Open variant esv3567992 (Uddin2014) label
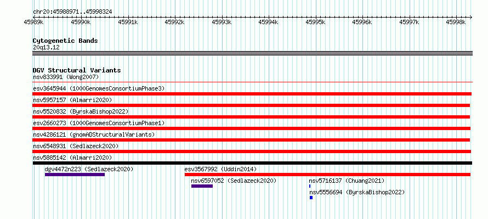Image resolution: width=488 pixels, height=219 pixels. [220, 169]
